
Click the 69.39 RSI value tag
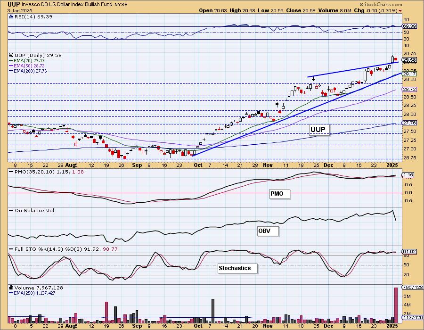[x=409, y=26]
